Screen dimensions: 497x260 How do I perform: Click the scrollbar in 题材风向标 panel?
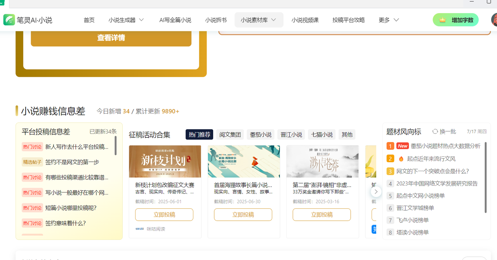pyautogui.click(x=486, y=177)
